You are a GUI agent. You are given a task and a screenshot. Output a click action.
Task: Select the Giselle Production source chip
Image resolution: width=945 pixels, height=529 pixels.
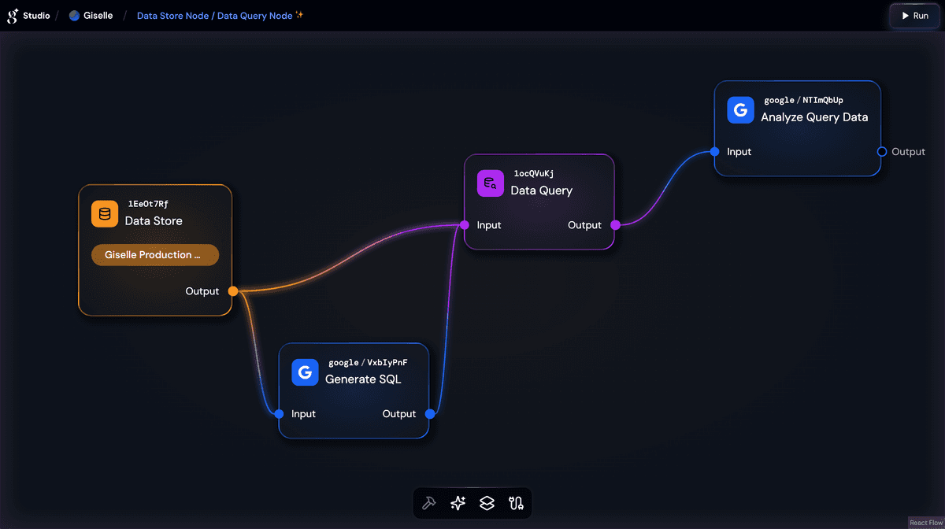154,254
